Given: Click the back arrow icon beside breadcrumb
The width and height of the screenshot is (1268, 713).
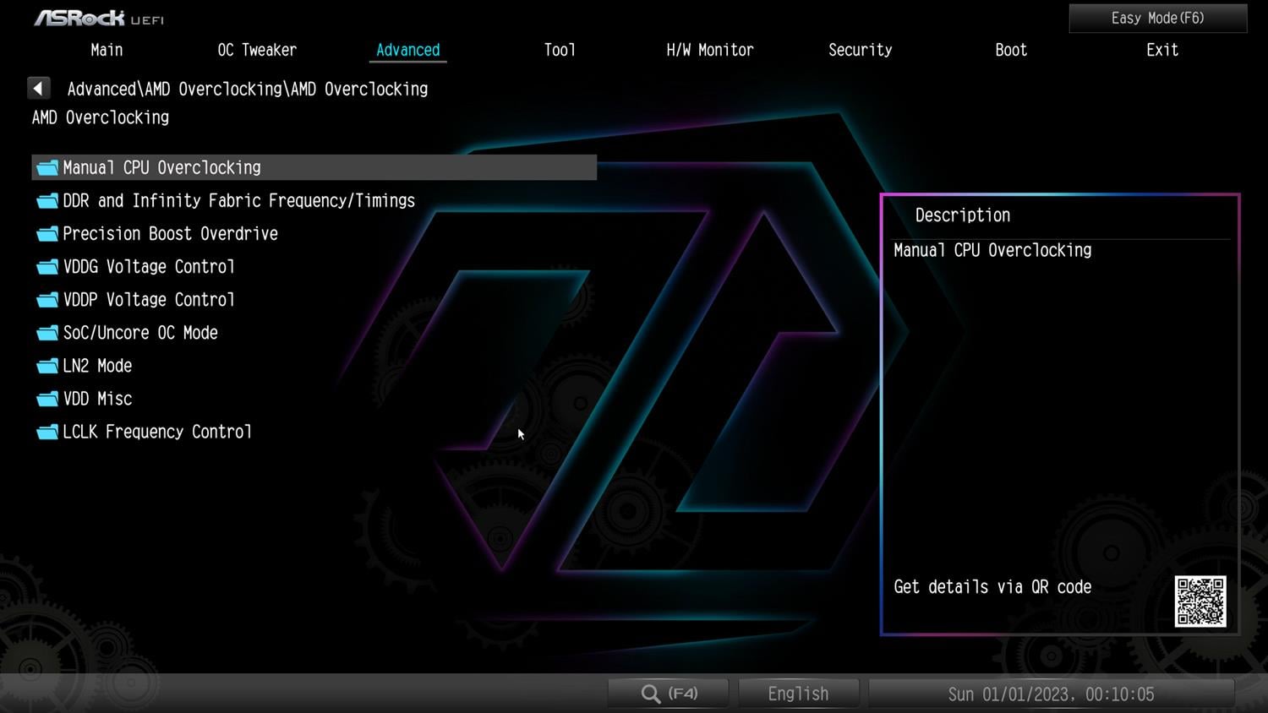Looking at the screenshot, I should pos(39,89).
